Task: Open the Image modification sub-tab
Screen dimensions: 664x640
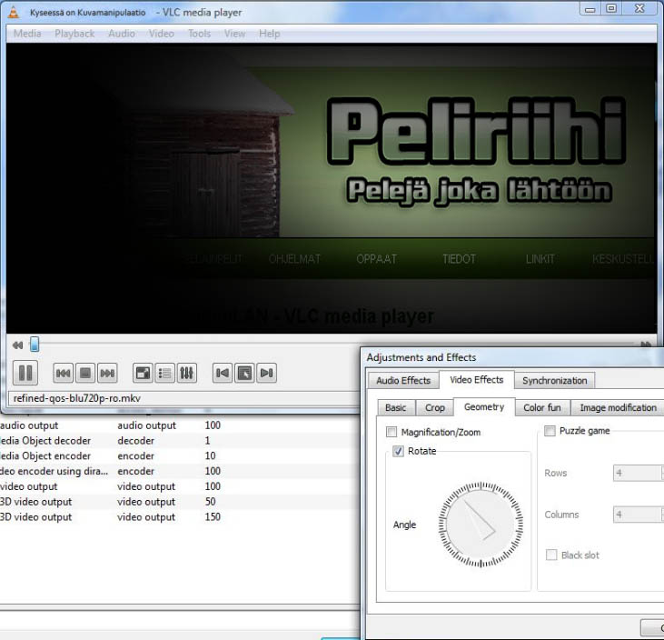Action: tap(618, 408)
